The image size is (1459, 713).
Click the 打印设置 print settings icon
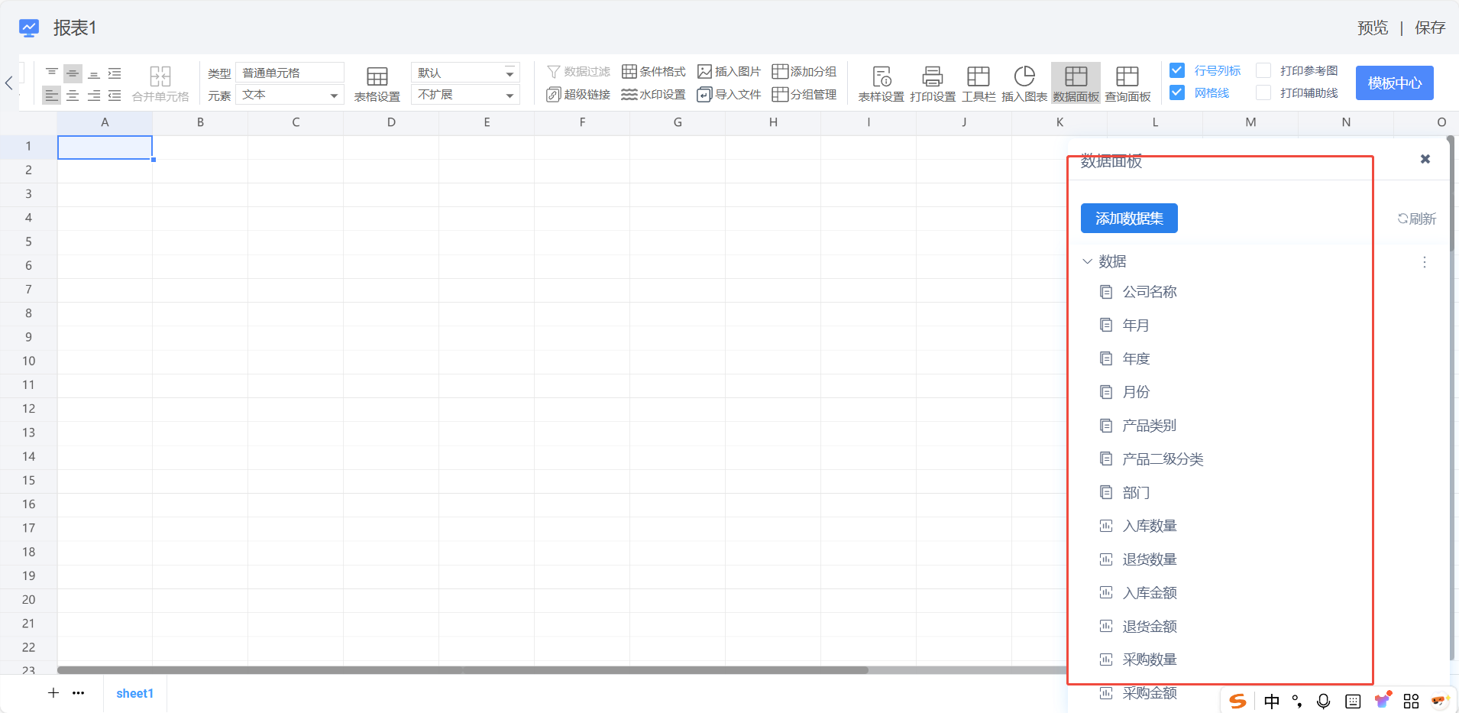[x=933, y=83]
